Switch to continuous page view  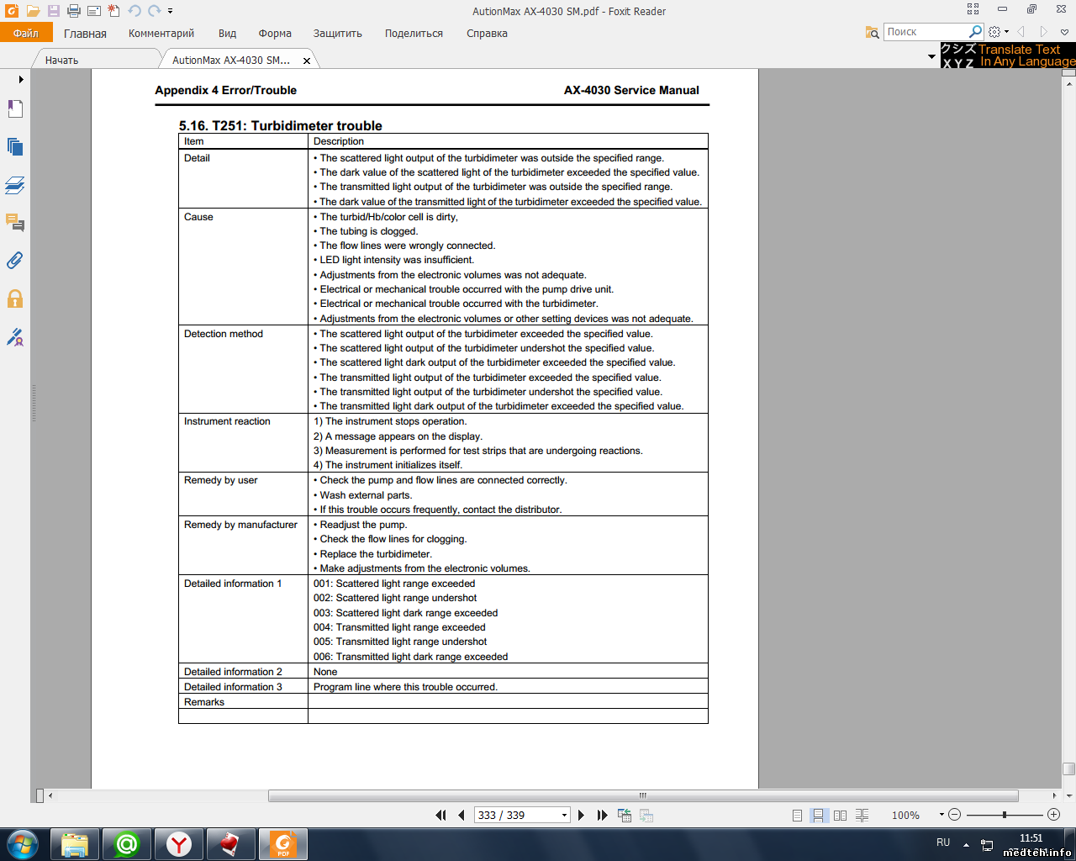click(818, 815)
